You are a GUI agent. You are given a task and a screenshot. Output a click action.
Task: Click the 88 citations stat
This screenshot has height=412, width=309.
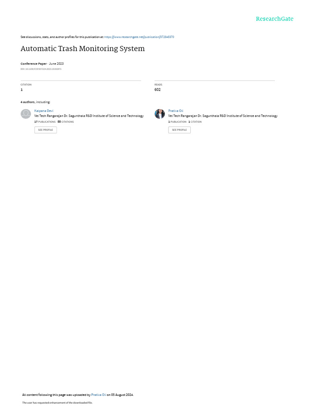point(66,122)
